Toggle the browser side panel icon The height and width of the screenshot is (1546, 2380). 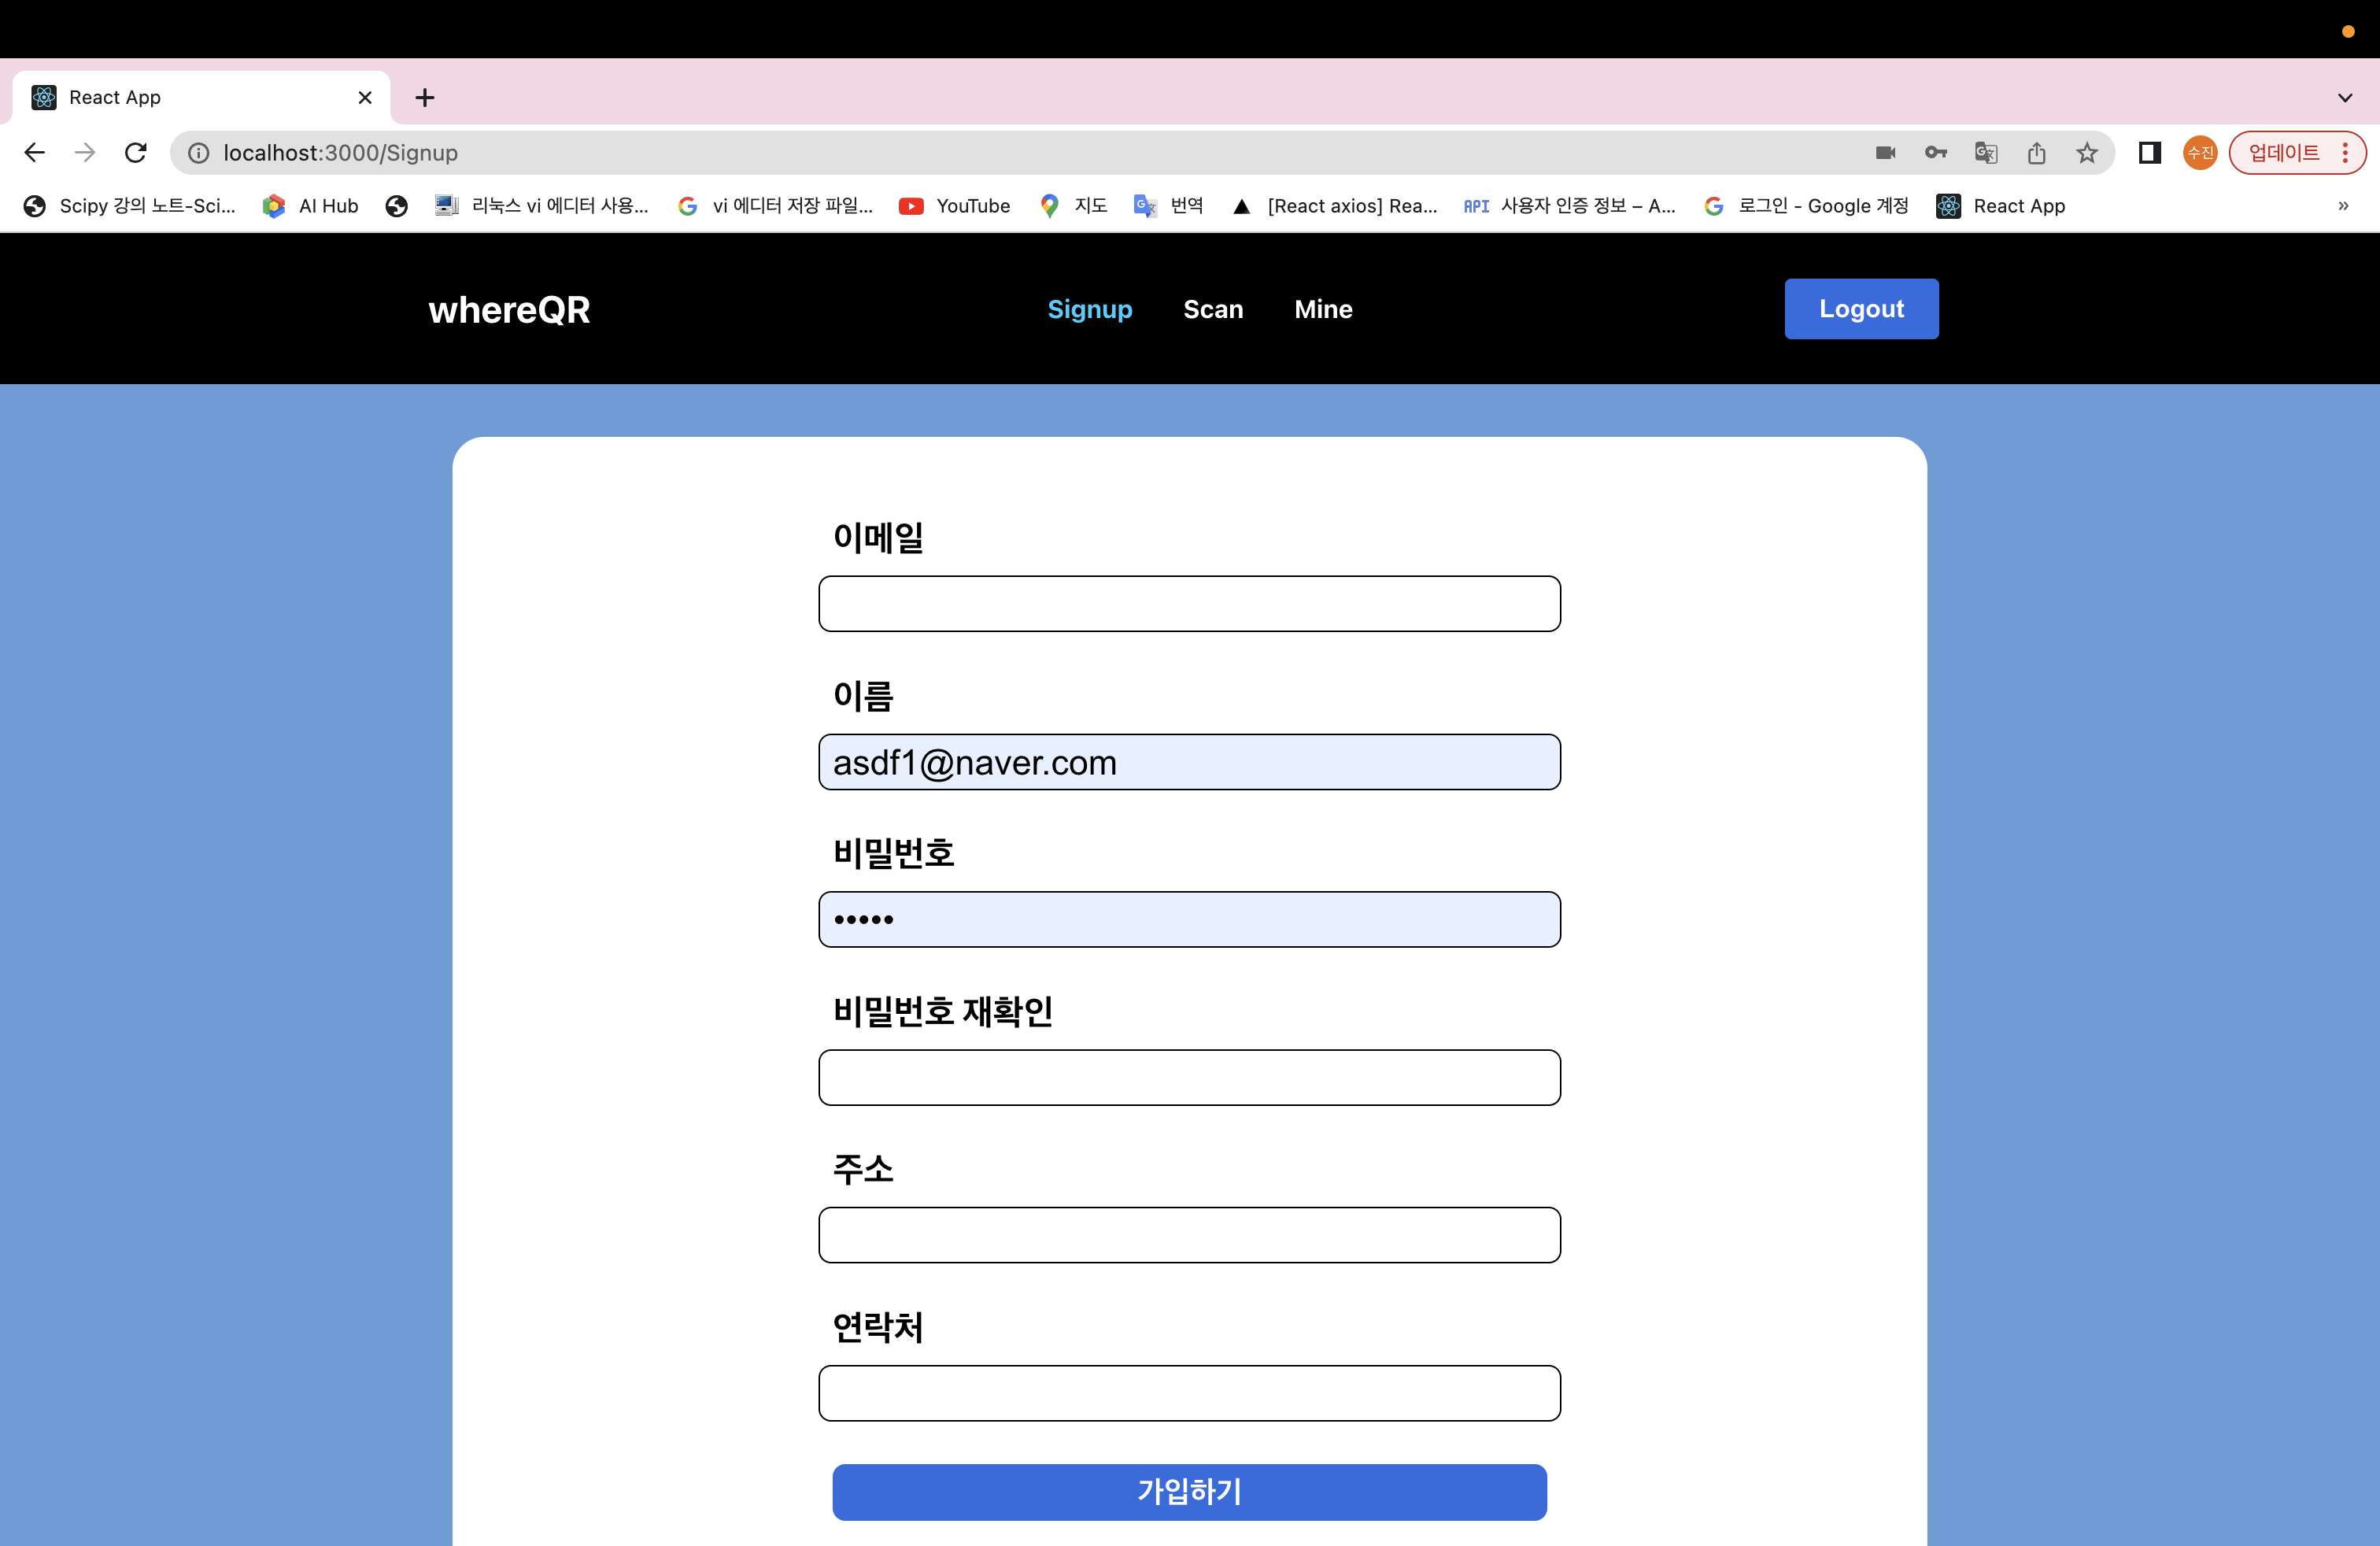click(2149, 152)
